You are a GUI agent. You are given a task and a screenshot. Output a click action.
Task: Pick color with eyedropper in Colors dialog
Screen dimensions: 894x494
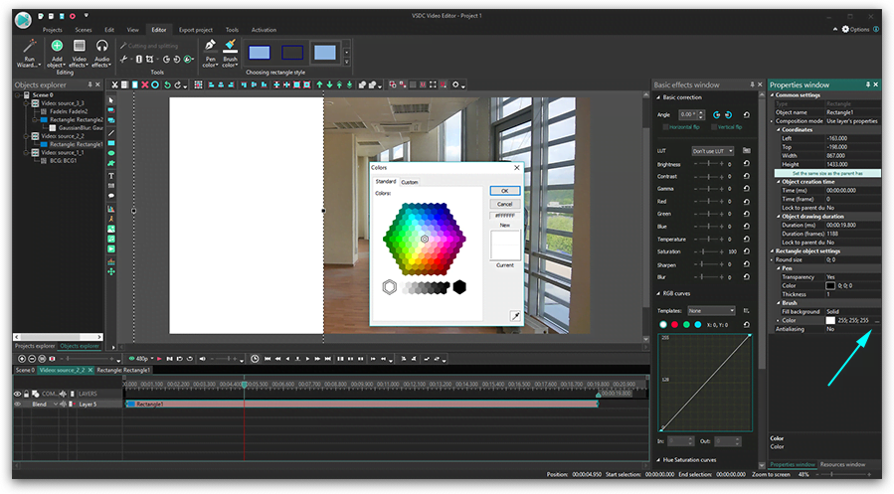[x=515, y=316]
